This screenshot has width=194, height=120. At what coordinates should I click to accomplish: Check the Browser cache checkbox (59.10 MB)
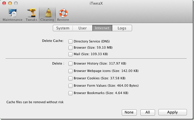[70, 48]
